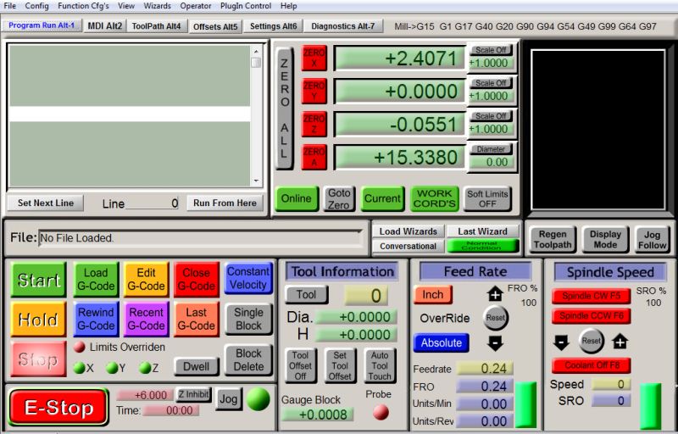Click the green Feed Rate override bar

[x=526, y=404]
